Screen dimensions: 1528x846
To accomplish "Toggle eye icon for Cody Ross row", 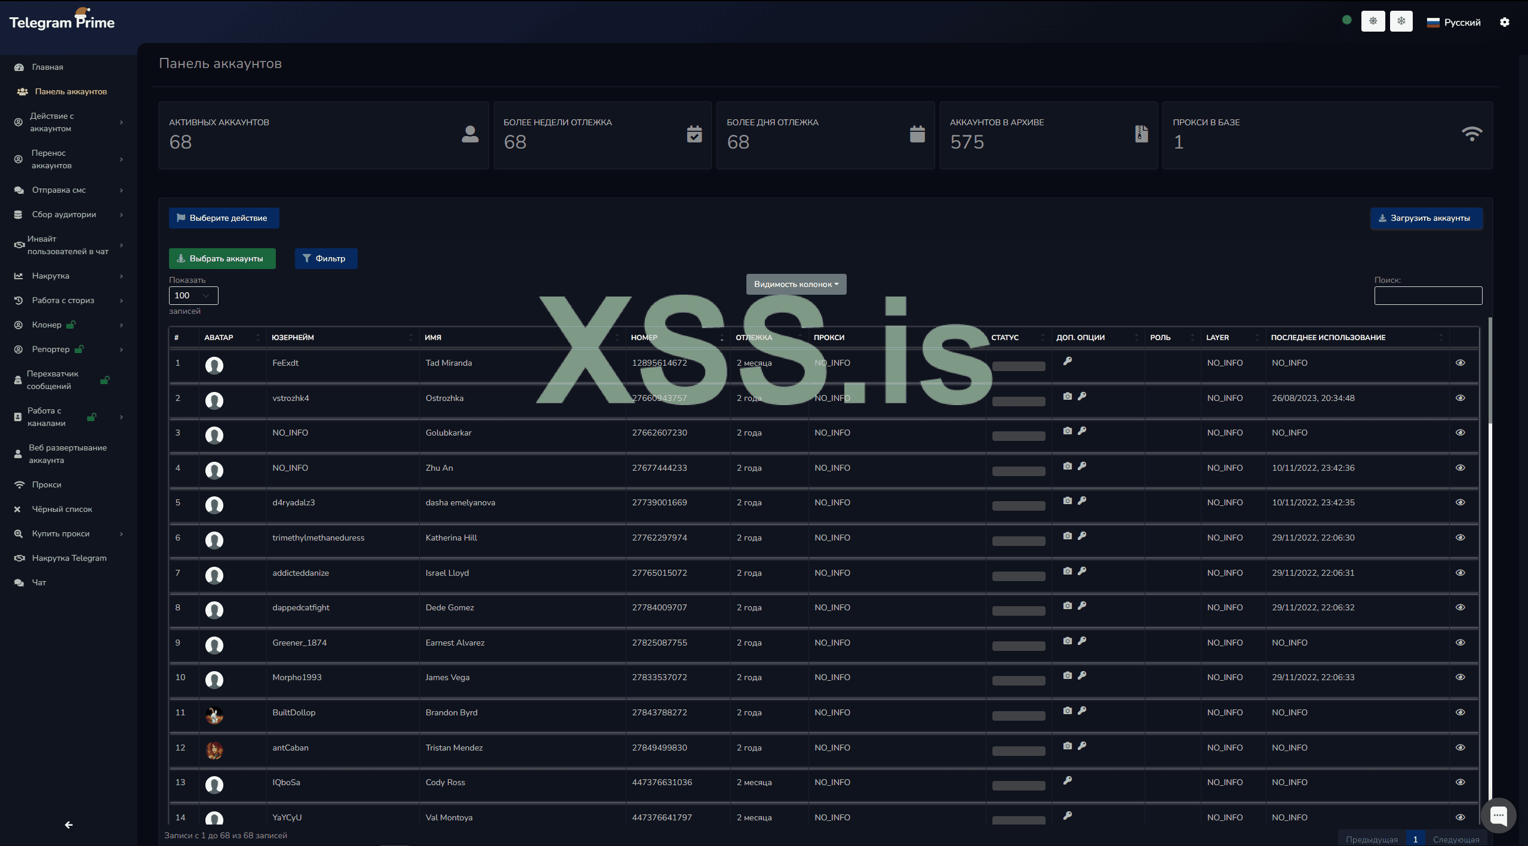I will [x=1460, y=782].
